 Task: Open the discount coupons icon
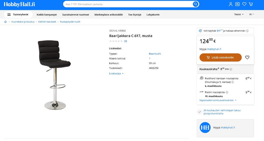(x=237, y=4)
